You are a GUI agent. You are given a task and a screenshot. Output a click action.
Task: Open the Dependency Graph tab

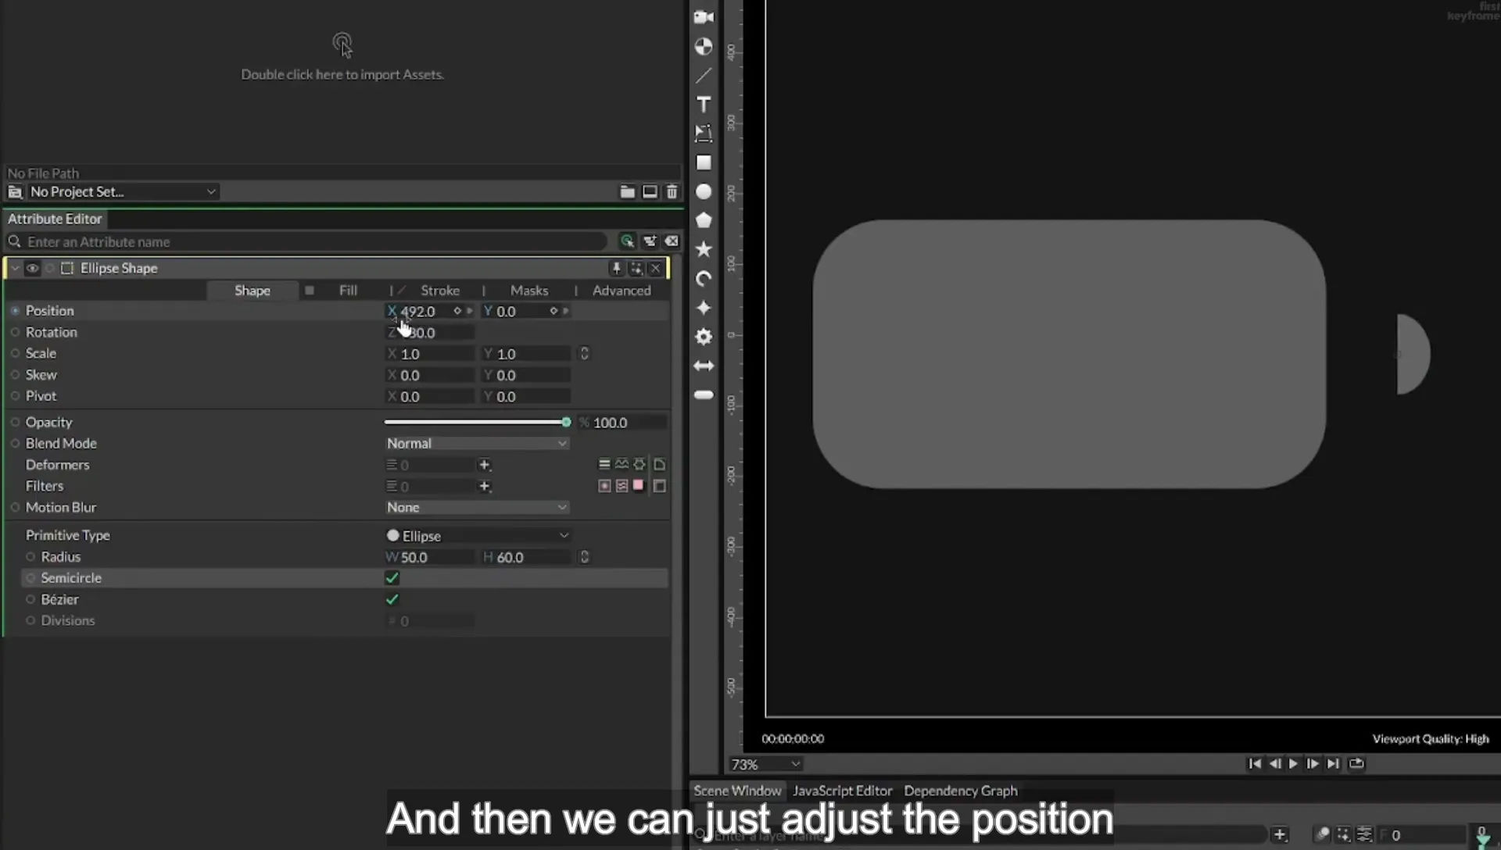pos(961,791)
